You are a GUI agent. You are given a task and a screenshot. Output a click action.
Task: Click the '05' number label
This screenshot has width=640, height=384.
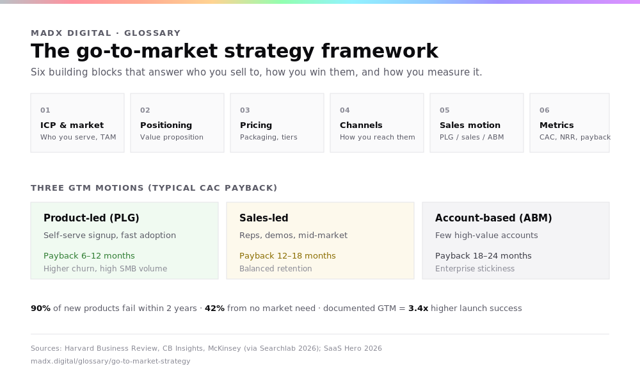(445, 110)
